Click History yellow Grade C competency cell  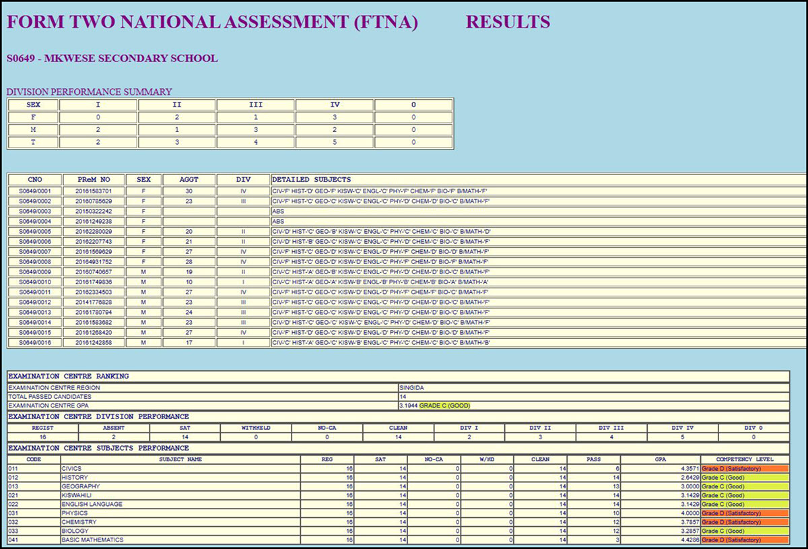point(745,478)
